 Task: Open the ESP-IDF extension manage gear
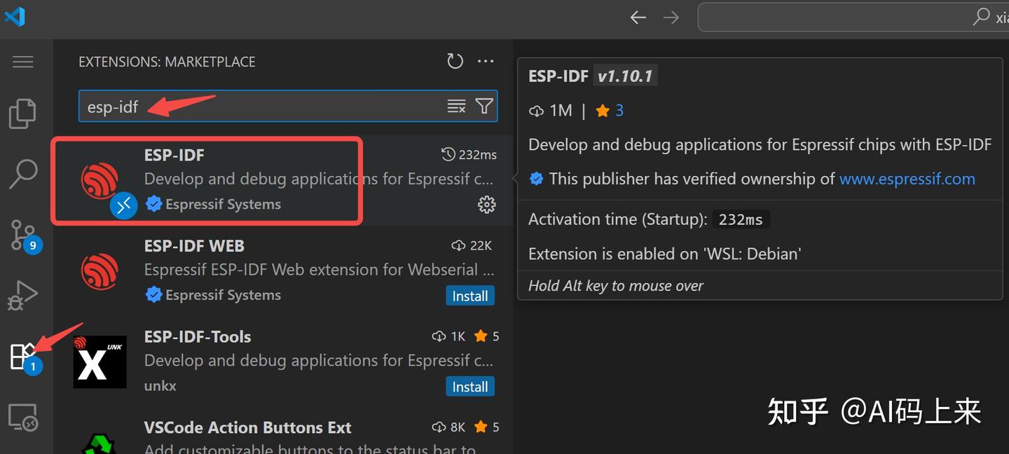tap(486, 205)
